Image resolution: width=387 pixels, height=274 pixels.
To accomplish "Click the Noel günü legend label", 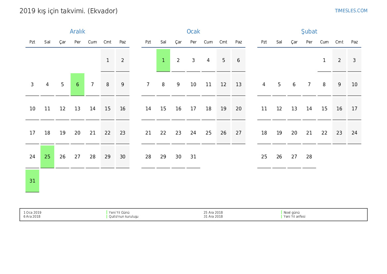I will pos(291,213).
